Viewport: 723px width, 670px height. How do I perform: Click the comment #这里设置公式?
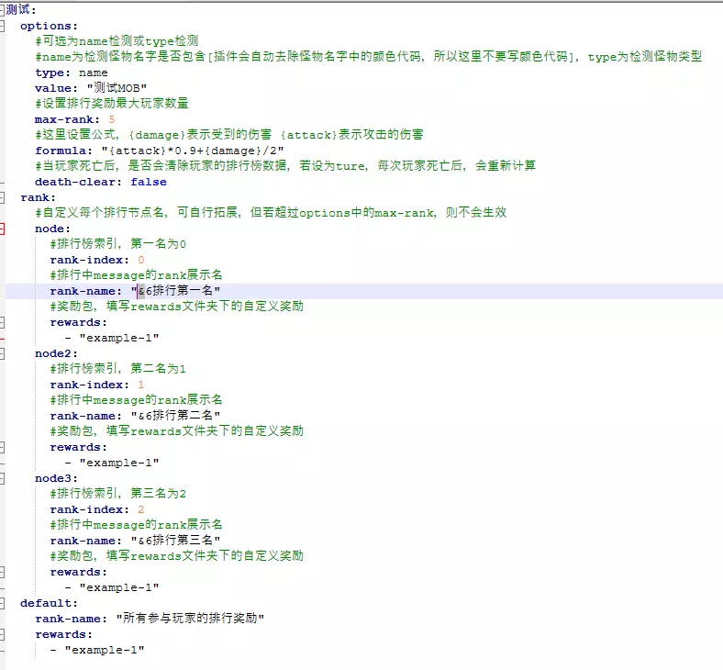[229, 135]
